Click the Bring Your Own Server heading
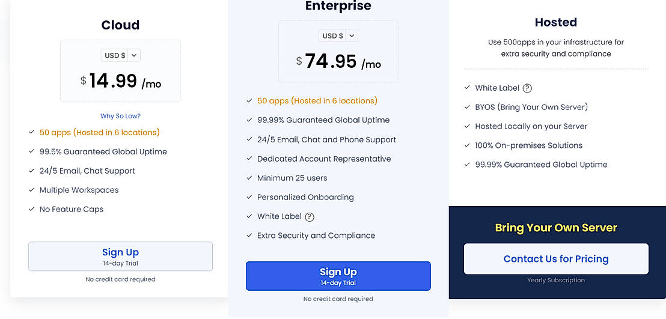The width and height of the screenshot is (666, 319). click(x=556, y=228)
